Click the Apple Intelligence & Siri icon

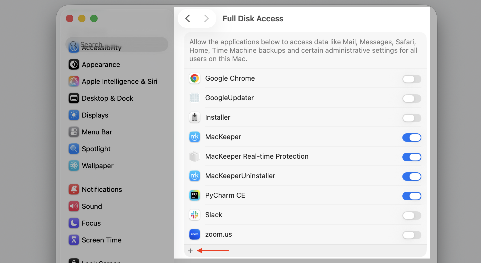pyautogui.click(x=74, y=81)
